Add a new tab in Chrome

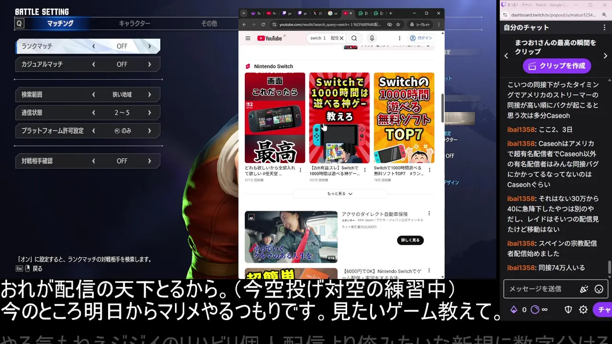pos(391,13)
